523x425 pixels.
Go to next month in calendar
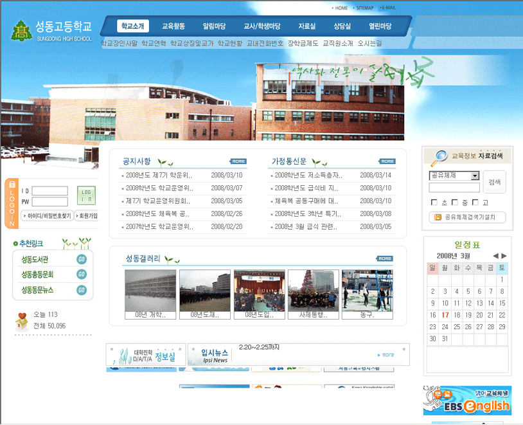[x=504, y=256]
